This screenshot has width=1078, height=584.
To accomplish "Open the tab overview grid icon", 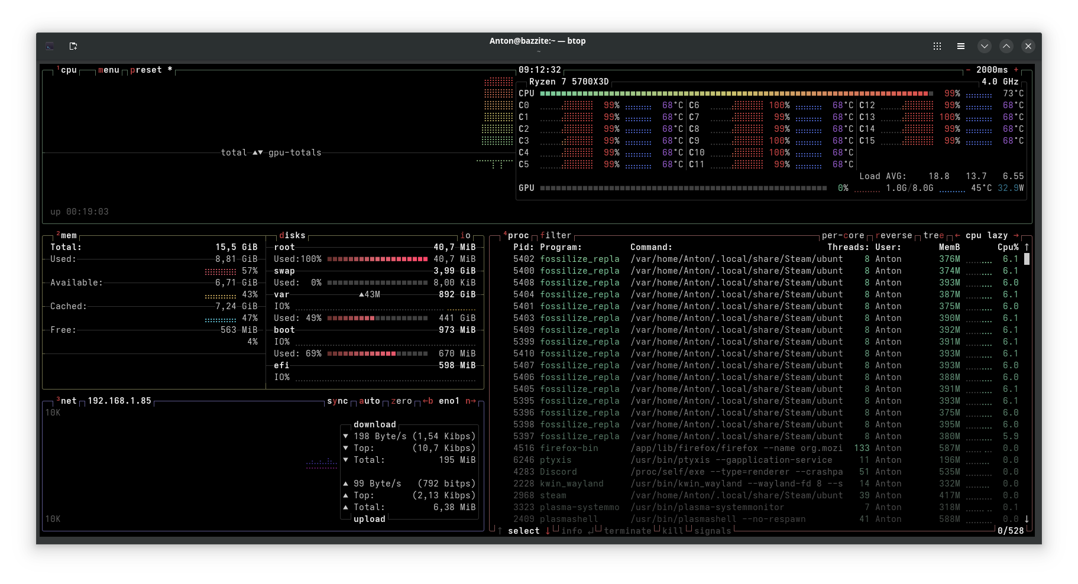I will pyautogui.click(x=937, y=46).
